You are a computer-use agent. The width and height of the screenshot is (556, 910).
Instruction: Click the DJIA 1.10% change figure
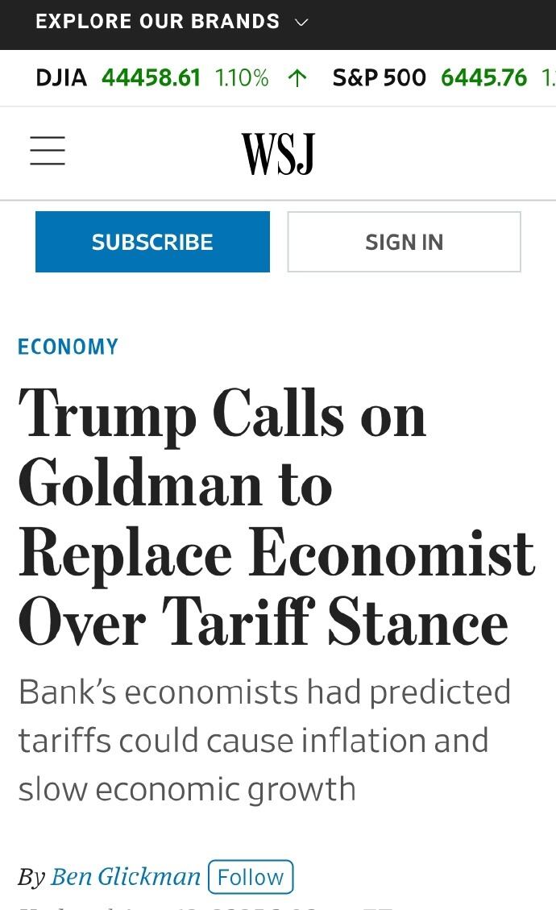pyautogui.click(x=242, y=78)
